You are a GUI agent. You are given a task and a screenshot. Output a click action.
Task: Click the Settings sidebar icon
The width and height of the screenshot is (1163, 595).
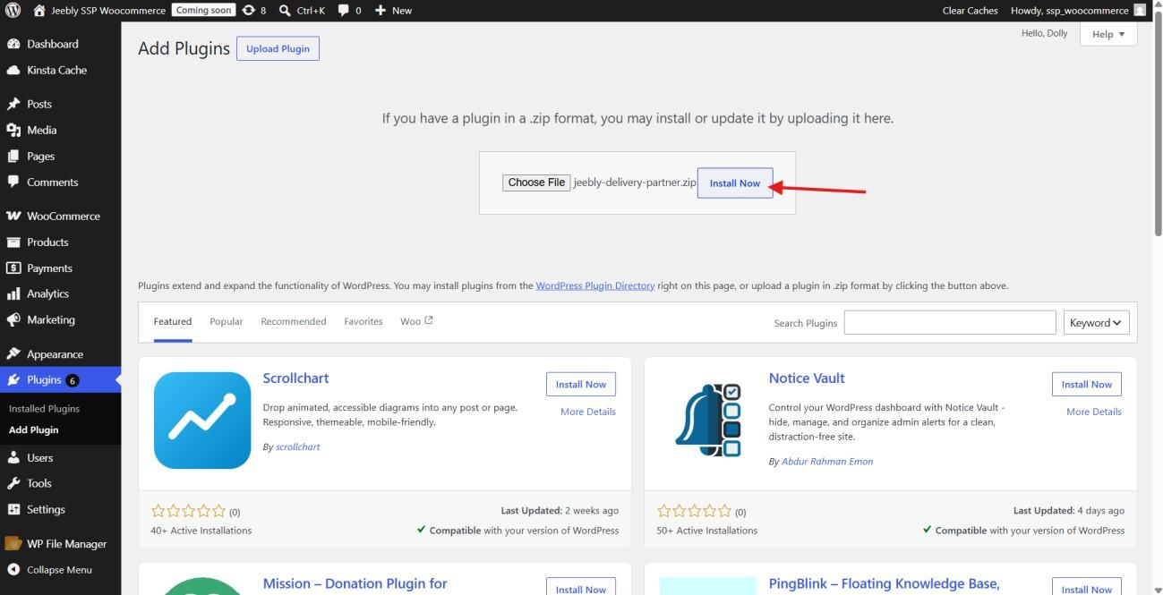tap(13, 509)
